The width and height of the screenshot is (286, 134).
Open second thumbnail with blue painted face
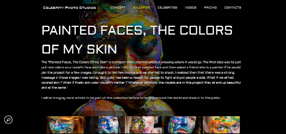104,125
